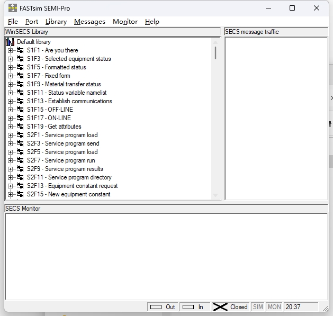Click the Closed port status X icon
The image size is (333, 316).
point(220,307)
